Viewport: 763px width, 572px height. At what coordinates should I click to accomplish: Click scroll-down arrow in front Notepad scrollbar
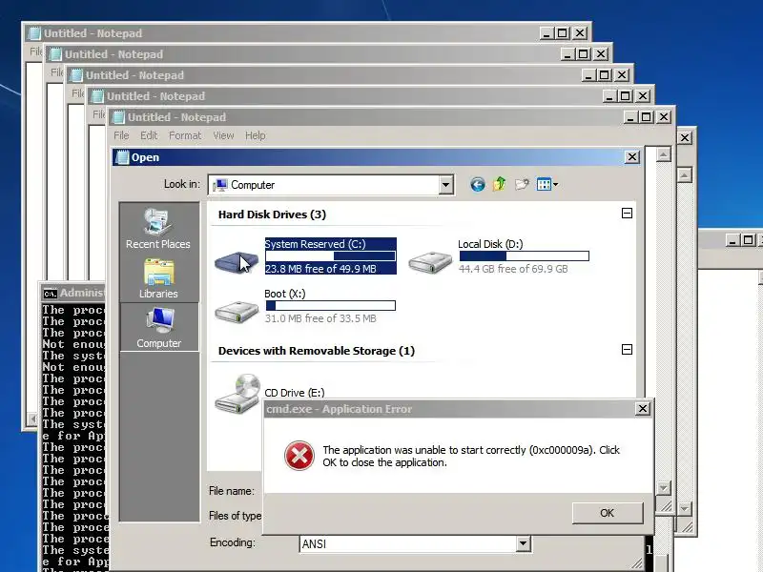pyautogui.click(x=664, y=487)
